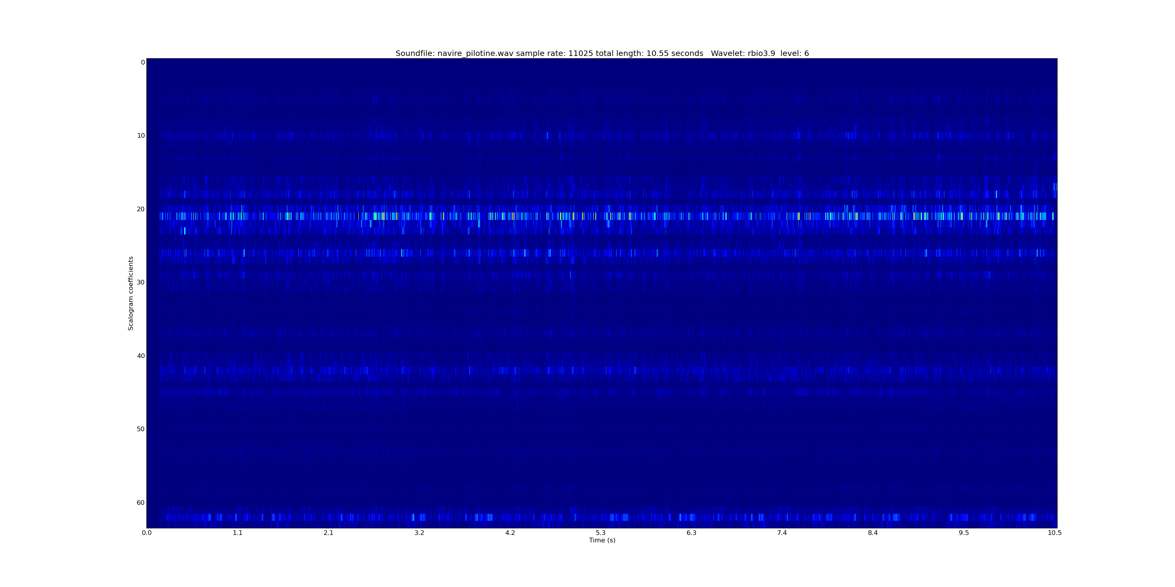Click the 3.2 time tick label
This screenshot has width=1175, height=587.
[419, 533]
